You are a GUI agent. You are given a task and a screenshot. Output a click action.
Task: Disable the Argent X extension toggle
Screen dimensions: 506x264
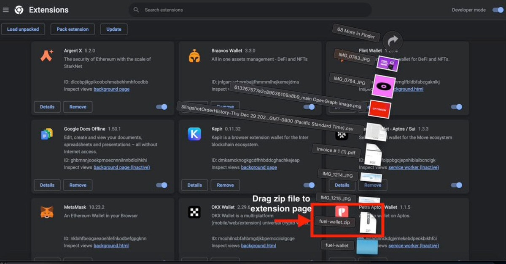[x=161, y=107]
